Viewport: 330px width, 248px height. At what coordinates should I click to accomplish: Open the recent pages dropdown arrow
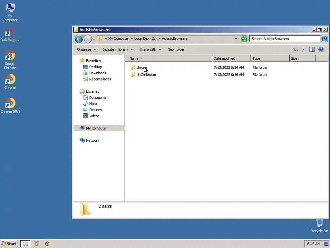(x=94, y=39)
